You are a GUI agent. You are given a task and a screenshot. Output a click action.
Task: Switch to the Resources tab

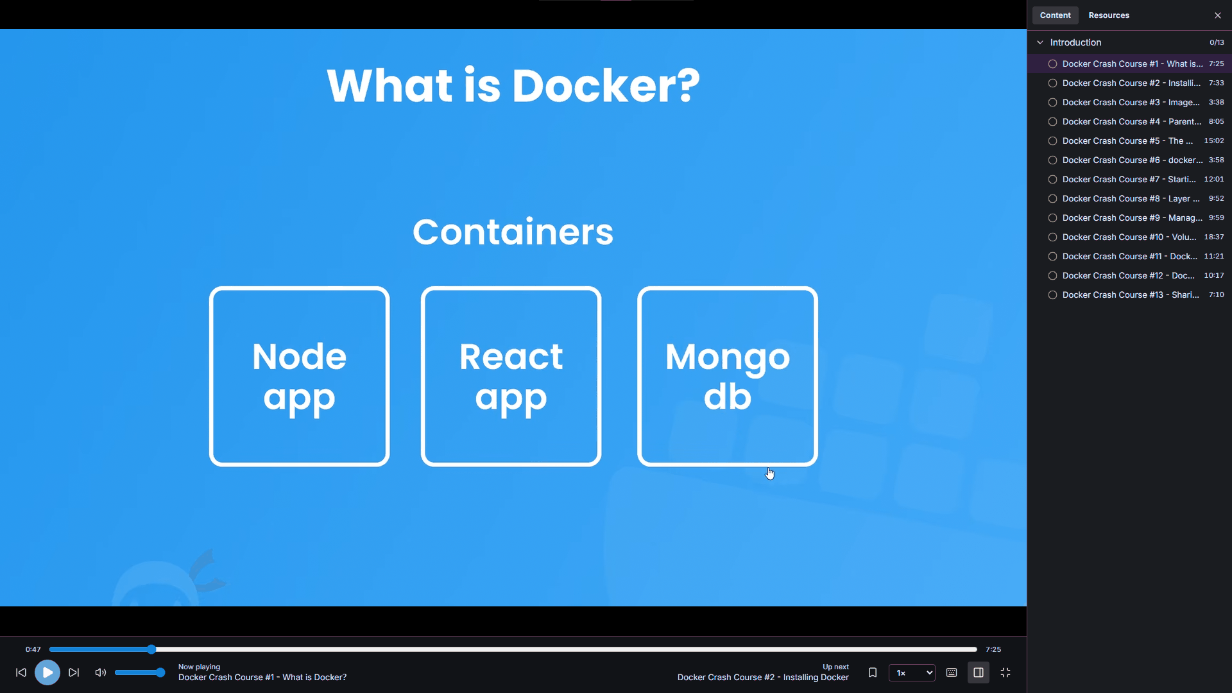(x=1109, y=15)
